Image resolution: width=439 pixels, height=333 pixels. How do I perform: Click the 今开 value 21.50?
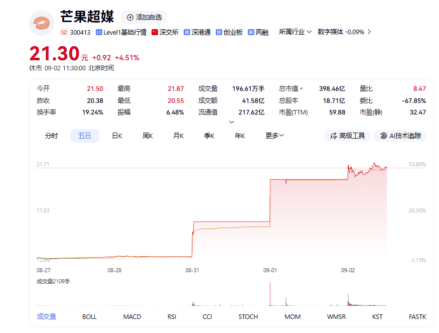click(95, 89)
